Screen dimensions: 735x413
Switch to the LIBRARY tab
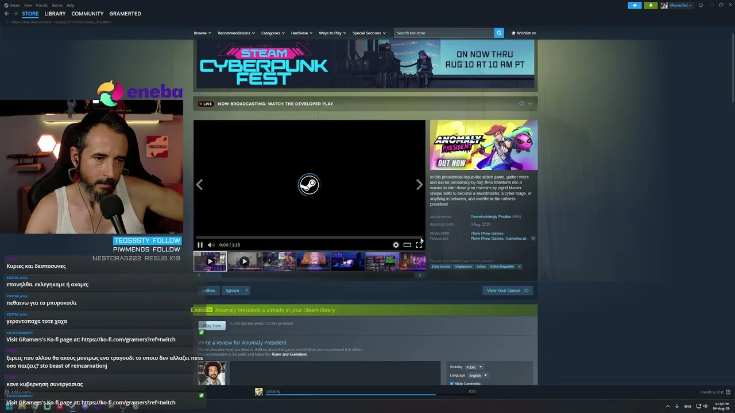(x=55, y=14)
